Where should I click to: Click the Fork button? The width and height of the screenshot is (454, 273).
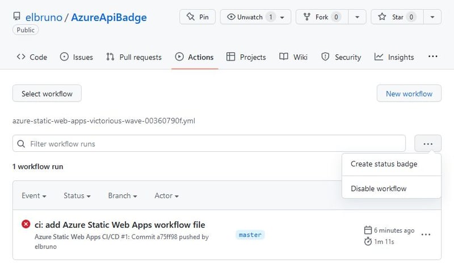click(322, 17)
